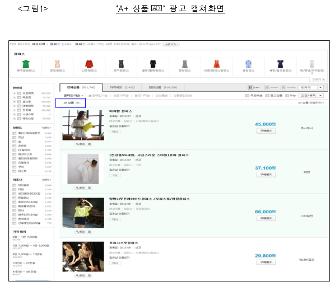Image resolution: width=335 pixels, height=291 pixels.
Task: Check the 백화점 seller checkbox
Action: 19,97
